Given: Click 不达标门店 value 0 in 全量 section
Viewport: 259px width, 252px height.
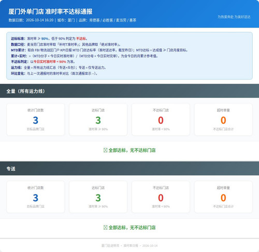Looking at the screenshot, I should [161, 120].
